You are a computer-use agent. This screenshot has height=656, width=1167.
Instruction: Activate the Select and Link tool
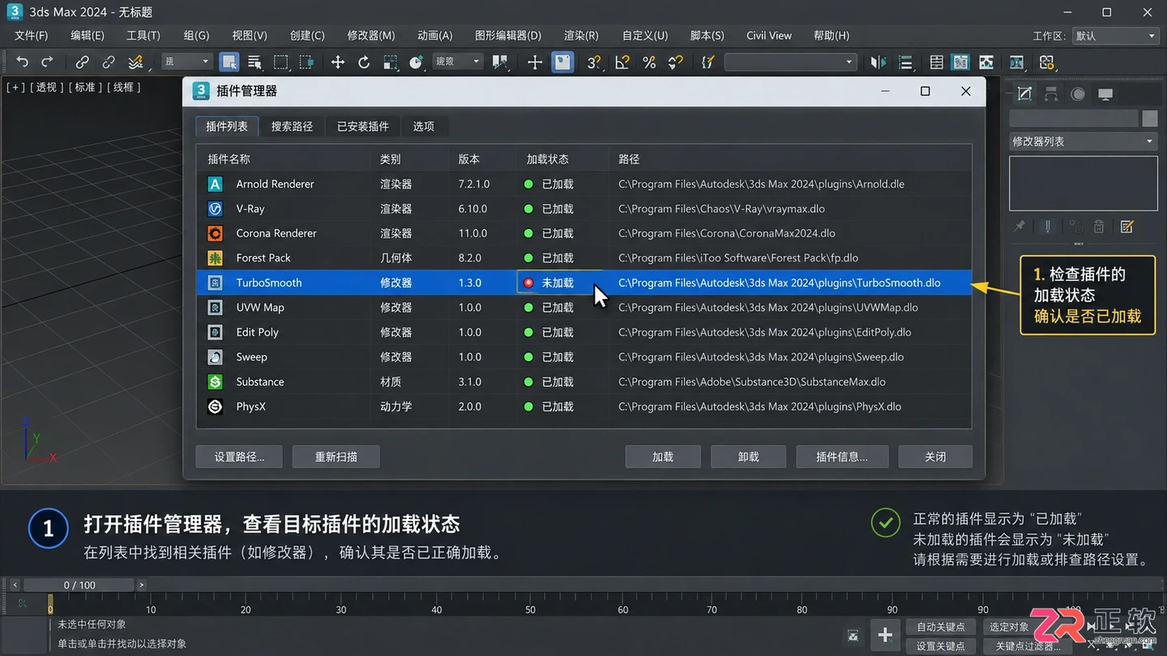coord(82,62)
